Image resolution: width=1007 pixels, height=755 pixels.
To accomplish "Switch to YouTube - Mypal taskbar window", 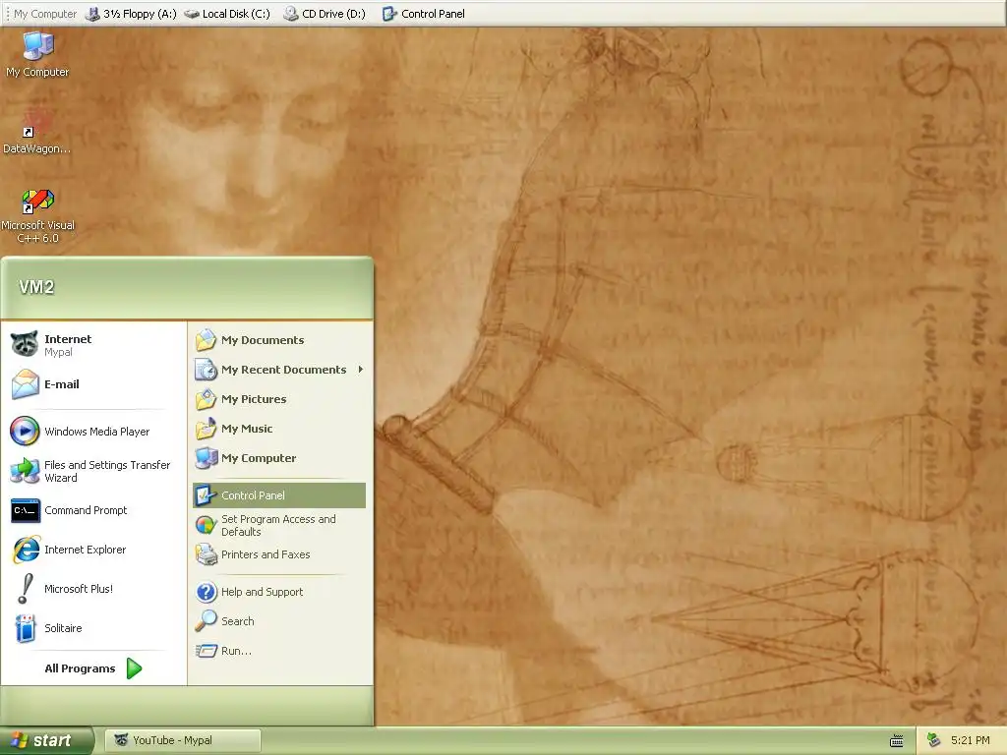I will (x=184, y=741).
